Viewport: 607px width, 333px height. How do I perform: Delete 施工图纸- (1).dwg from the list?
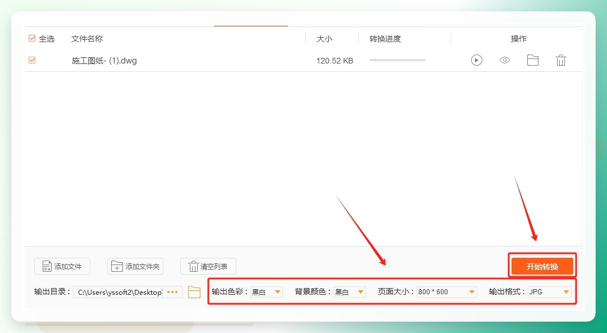[561, 61]
